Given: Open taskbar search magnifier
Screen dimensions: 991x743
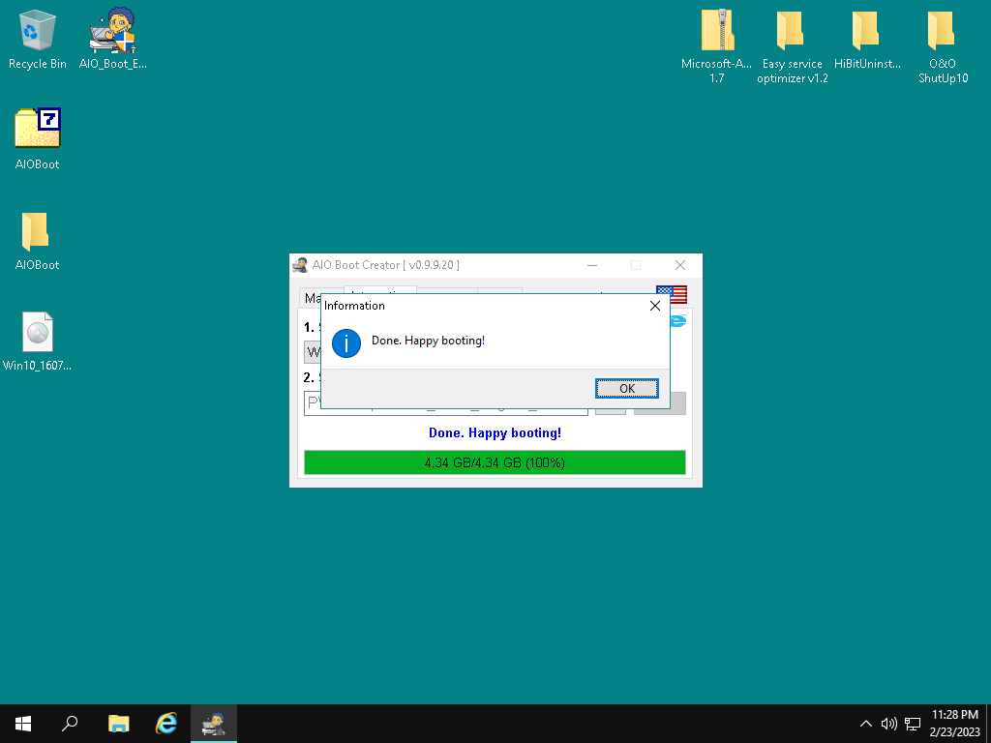Looking at the screenshot, I should coord(70,723).
